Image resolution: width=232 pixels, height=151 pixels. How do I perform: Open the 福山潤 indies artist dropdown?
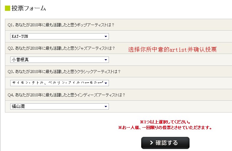60,106
